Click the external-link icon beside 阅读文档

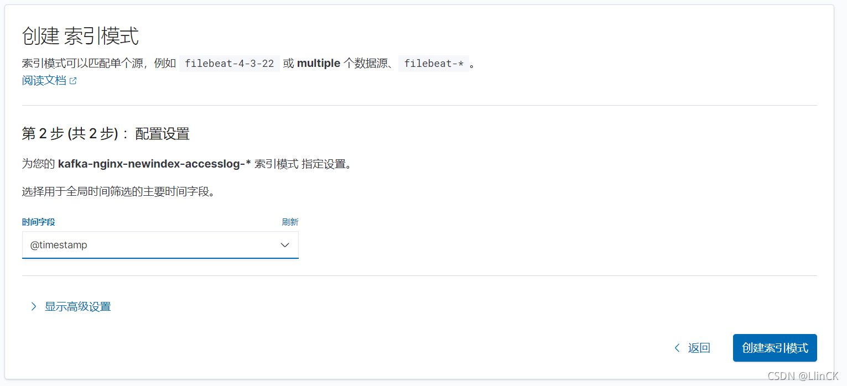73,81
